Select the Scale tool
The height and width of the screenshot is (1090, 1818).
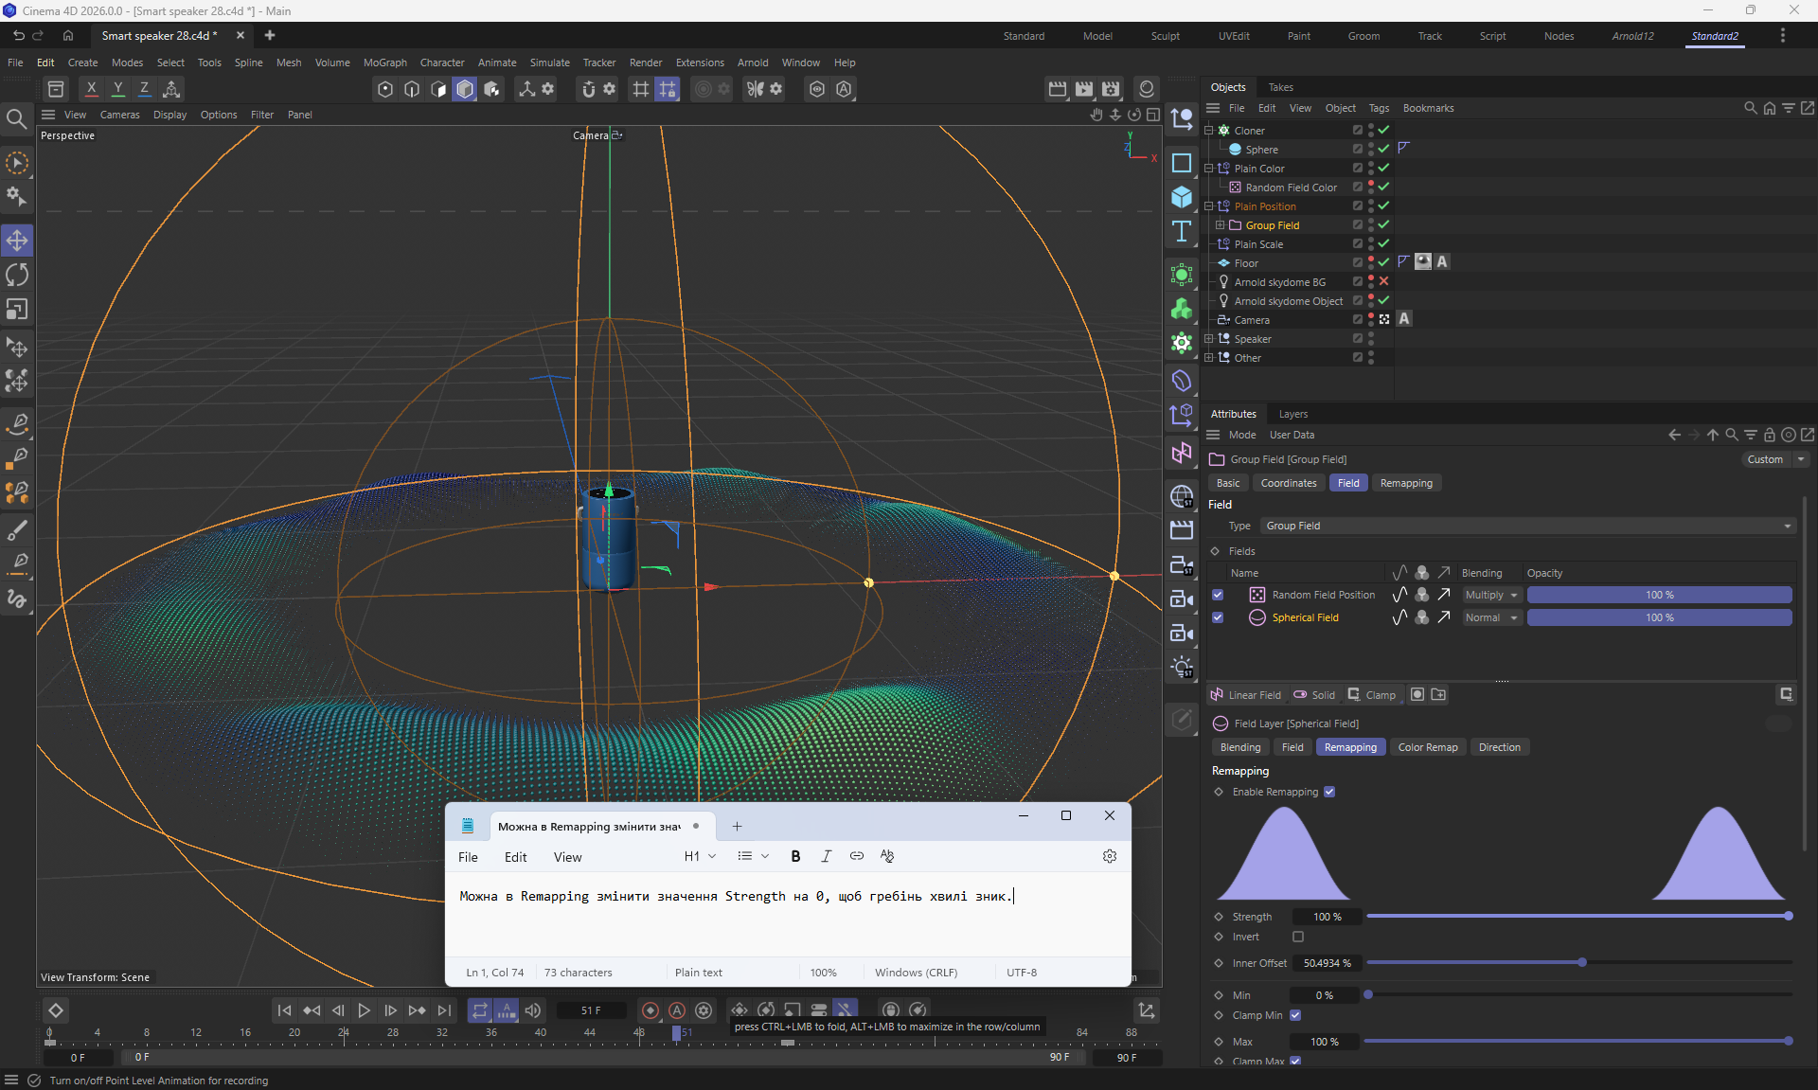pos(17,310)
